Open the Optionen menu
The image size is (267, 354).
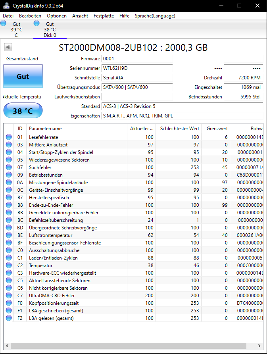(57, 16)
